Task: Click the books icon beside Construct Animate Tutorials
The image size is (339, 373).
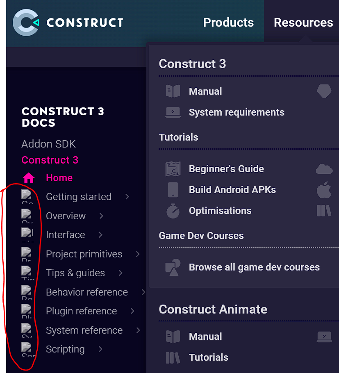Action: pyautogui.click(x=173, y=357)
